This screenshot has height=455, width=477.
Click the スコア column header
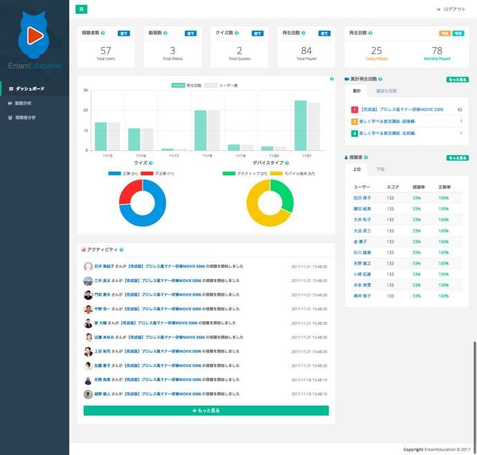(393, 187)
